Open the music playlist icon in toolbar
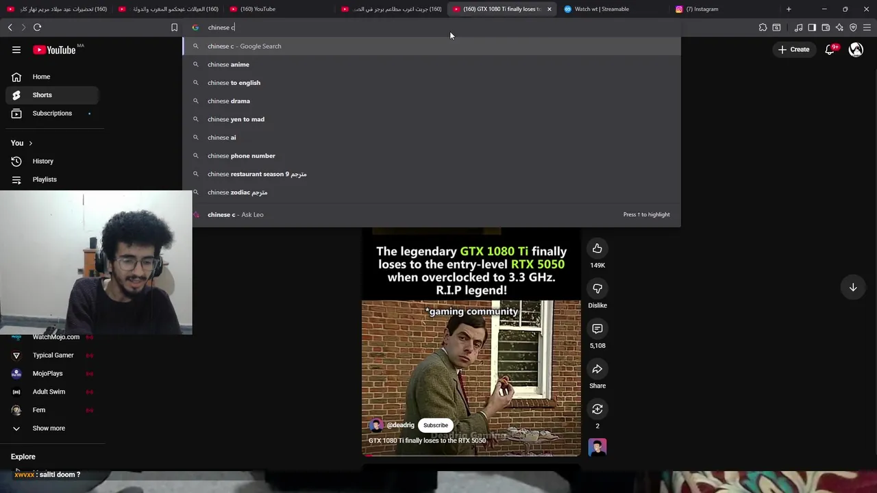The height and width of the screenshot is (493, 877). point(798,27)
